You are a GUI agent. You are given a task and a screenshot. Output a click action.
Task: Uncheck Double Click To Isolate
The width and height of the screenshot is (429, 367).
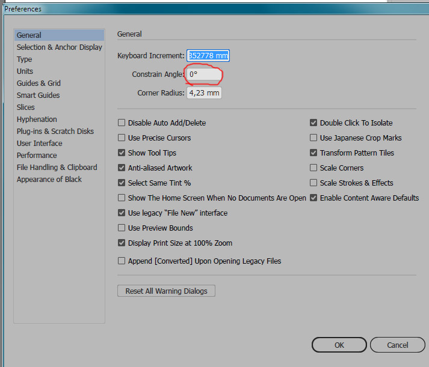pos(313,123)
